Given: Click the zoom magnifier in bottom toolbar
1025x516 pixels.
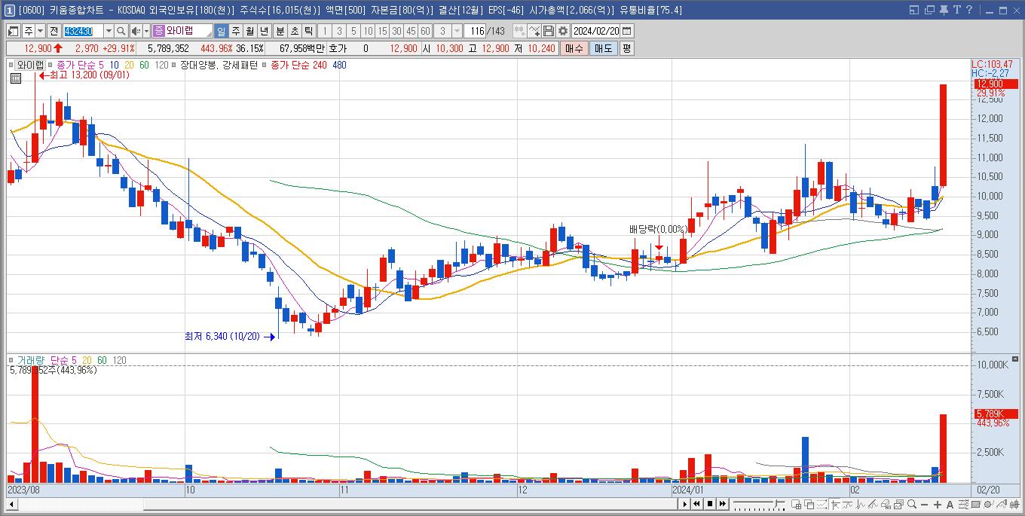Looking at the screenshot, I should [912, 504].
